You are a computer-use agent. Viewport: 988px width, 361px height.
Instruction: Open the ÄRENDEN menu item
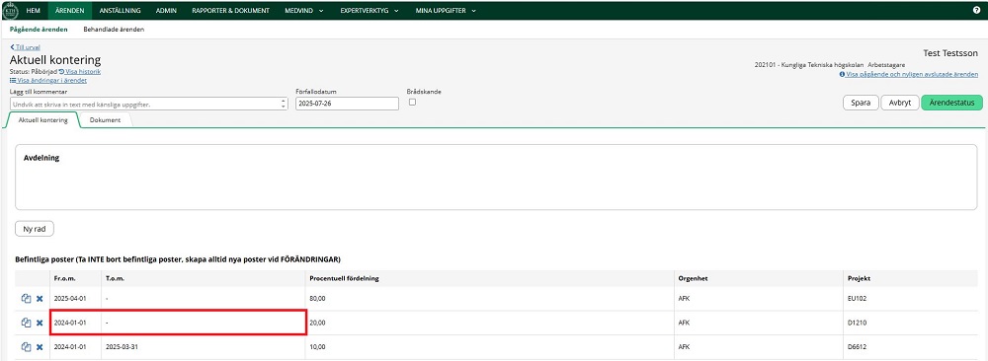(69, 11)
